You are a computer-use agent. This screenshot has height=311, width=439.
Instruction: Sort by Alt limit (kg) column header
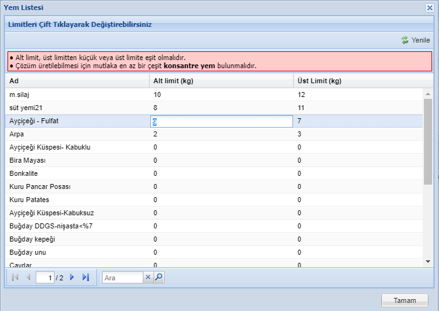(222, 81)
